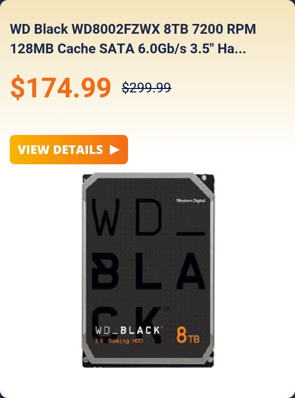Viewport: 295px width, 398px height.
Task: Click the small white WD_BLACK label on drive
Action: click(x=128, y=330)
